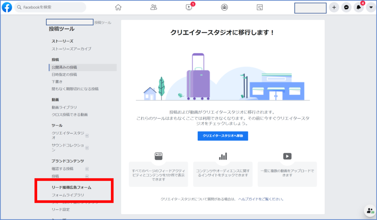Screen dimensions: 377x220
Task: Click the フィードアクティビティ description card
Action: coord(158,174)
